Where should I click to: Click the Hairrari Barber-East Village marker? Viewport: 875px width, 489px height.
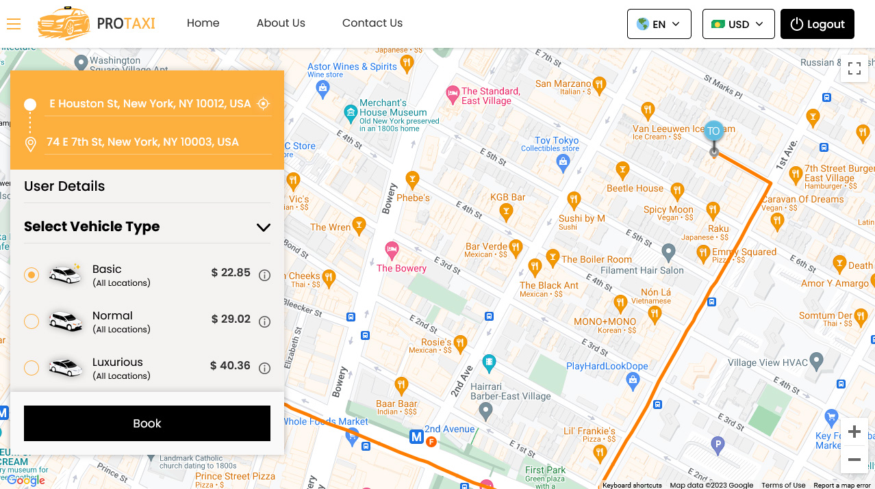click(x=485, y=410)
